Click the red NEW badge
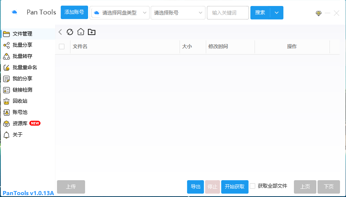346x197 pixels. pyautogui.click(x=35, y=123)
